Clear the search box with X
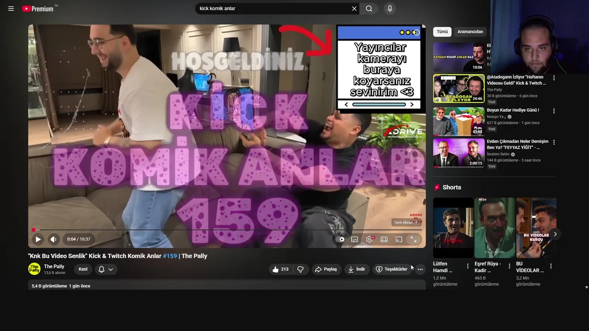This screenshot has height=331, width=589. coord(354,9)
